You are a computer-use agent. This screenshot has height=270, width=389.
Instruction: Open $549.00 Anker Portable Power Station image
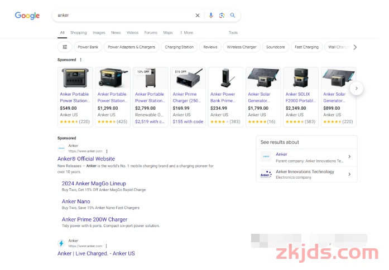(x=75, y=78)
